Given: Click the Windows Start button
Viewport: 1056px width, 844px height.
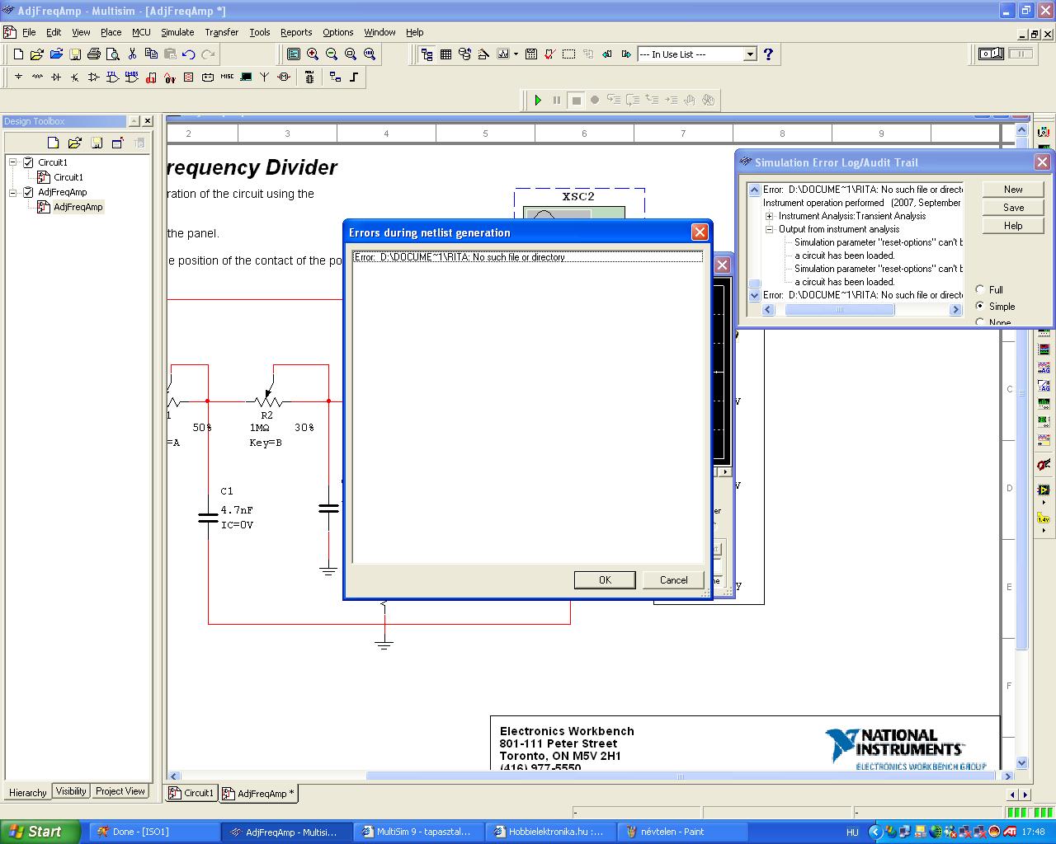Looking at the screenshot, I should 40,832.
